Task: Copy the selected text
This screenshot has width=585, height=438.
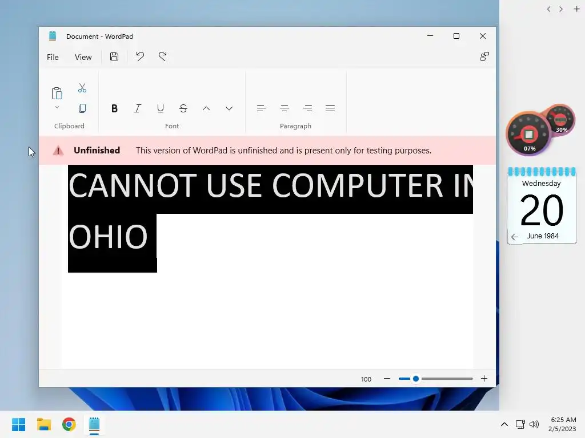Action: coord(82,108)
